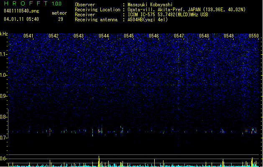Click the kHz axis unit label
263x167 pixels.
4,34
